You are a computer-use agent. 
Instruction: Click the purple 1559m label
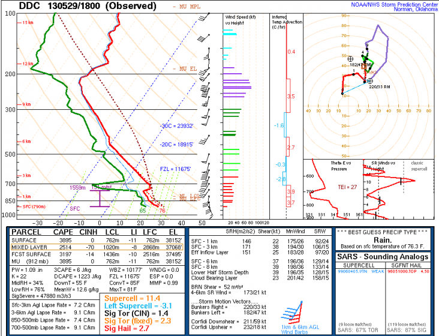[x=77, y=188]
